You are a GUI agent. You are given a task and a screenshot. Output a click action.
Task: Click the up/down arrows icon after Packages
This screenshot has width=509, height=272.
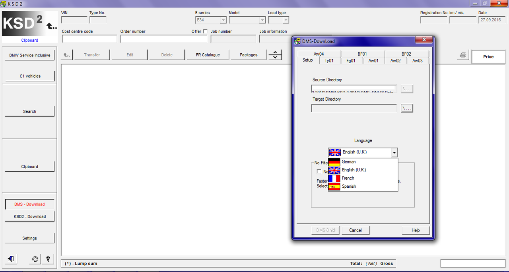275,55
